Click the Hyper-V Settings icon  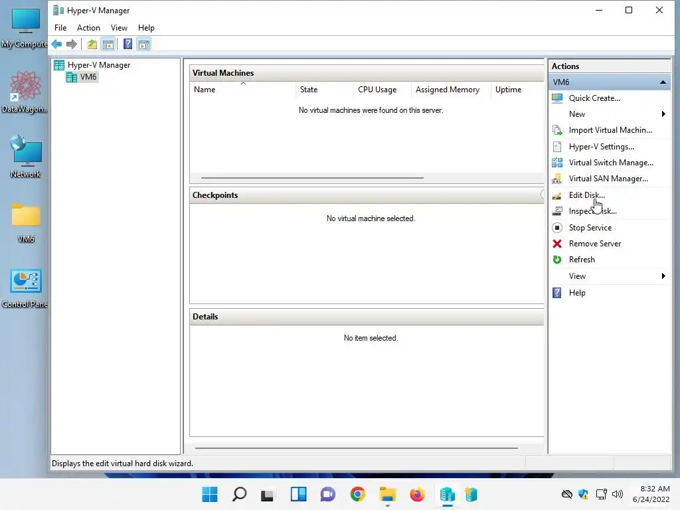(x=557, y=147)
